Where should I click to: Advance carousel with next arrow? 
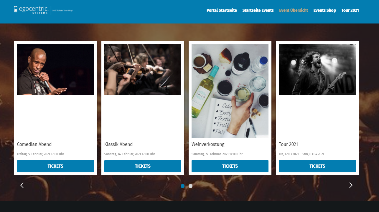pos(351,185)
